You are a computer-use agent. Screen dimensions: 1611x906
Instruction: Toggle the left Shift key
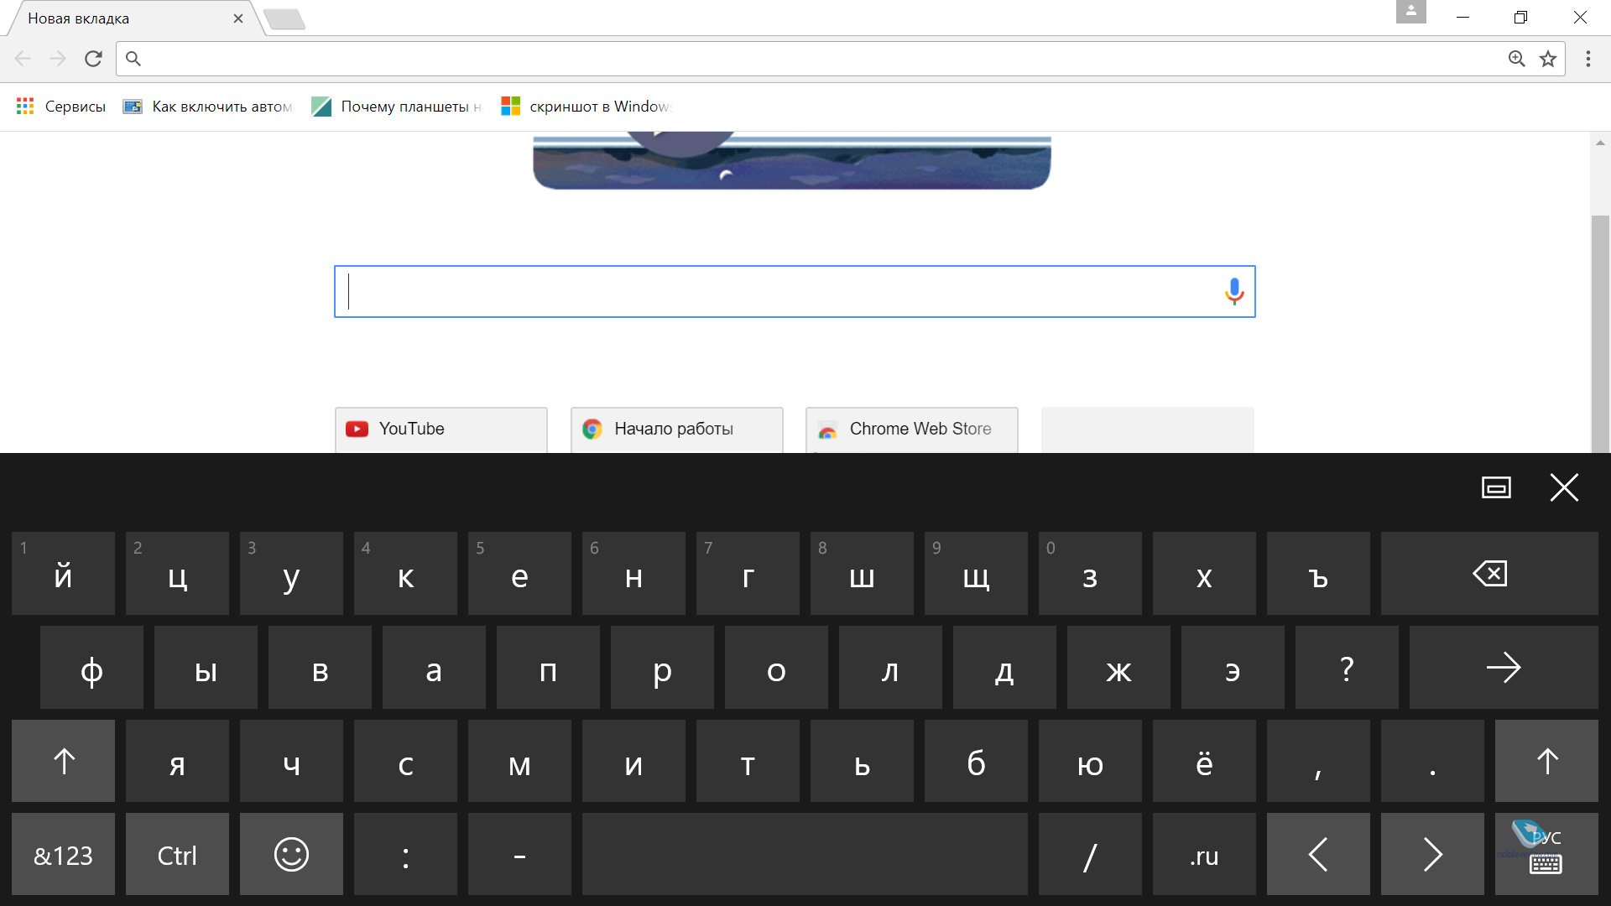point(64,761)
